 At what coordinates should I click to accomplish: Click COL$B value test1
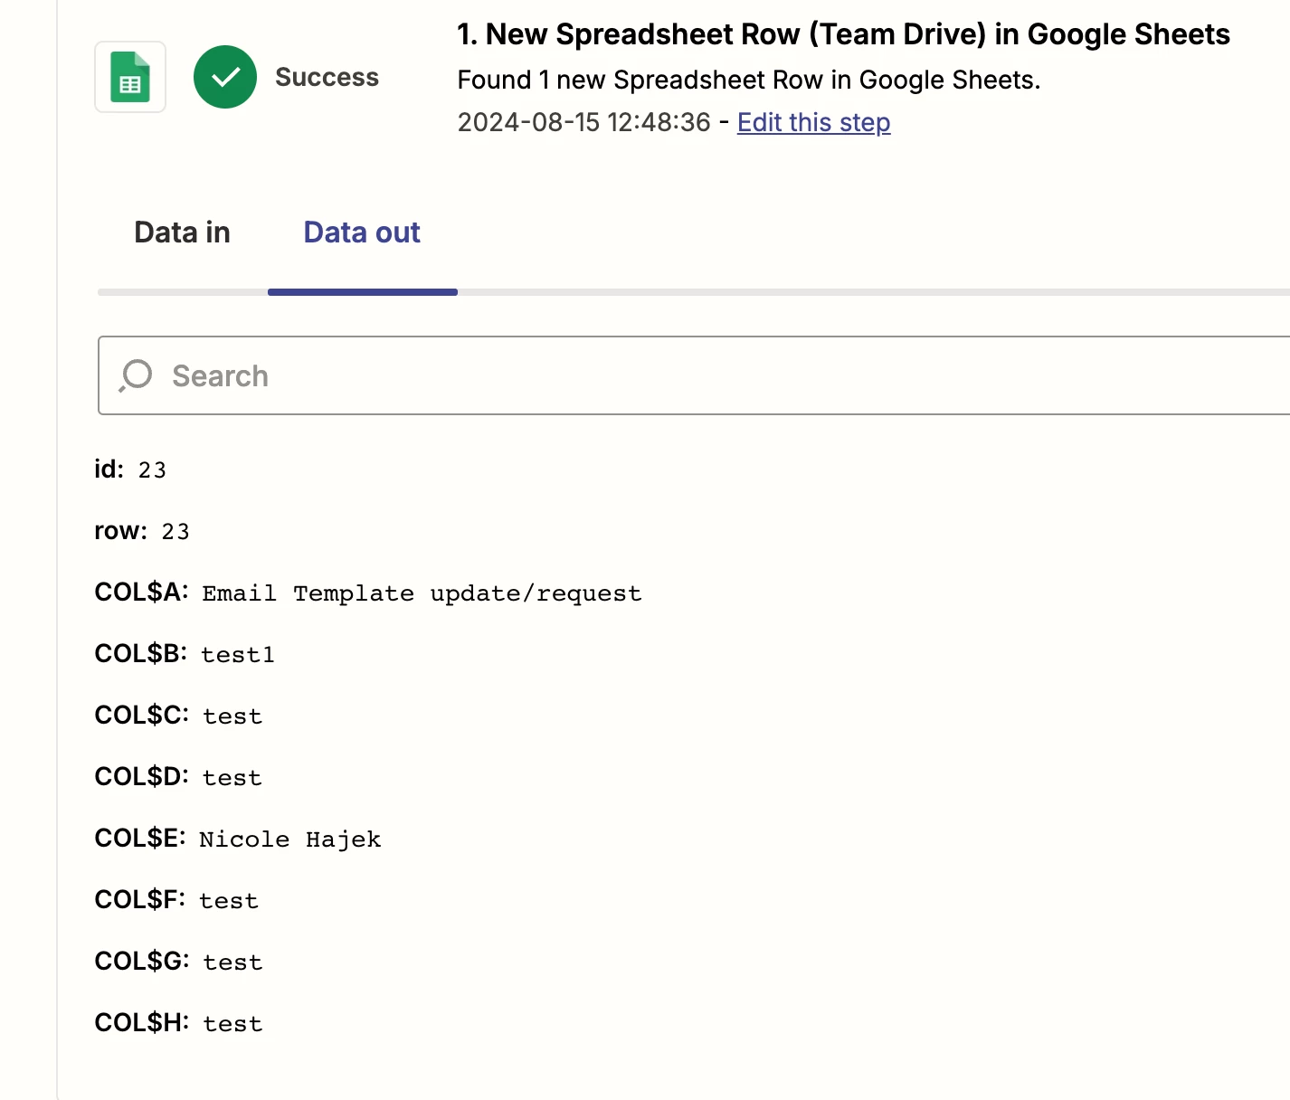pos(238,655)
